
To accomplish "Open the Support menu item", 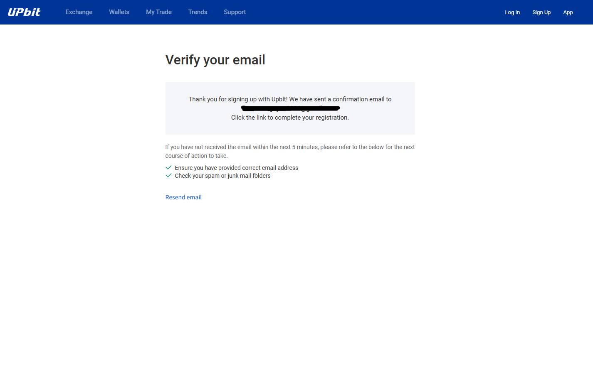I will [235, 12].
